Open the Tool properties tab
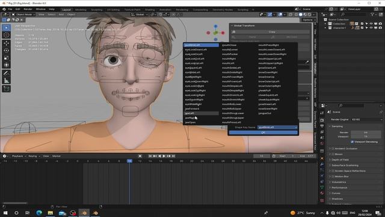 pyautogui.click(x=322, y=113)
